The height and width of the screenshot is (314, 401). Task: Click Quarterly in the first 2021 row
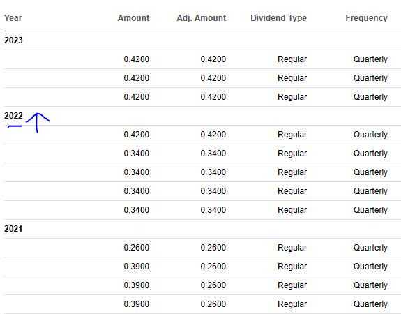click(x=370, y=248)
